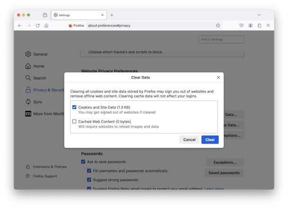Open Firefox View from the tab bar
This screenshot has width=288, height=208.
coord(45,15)
